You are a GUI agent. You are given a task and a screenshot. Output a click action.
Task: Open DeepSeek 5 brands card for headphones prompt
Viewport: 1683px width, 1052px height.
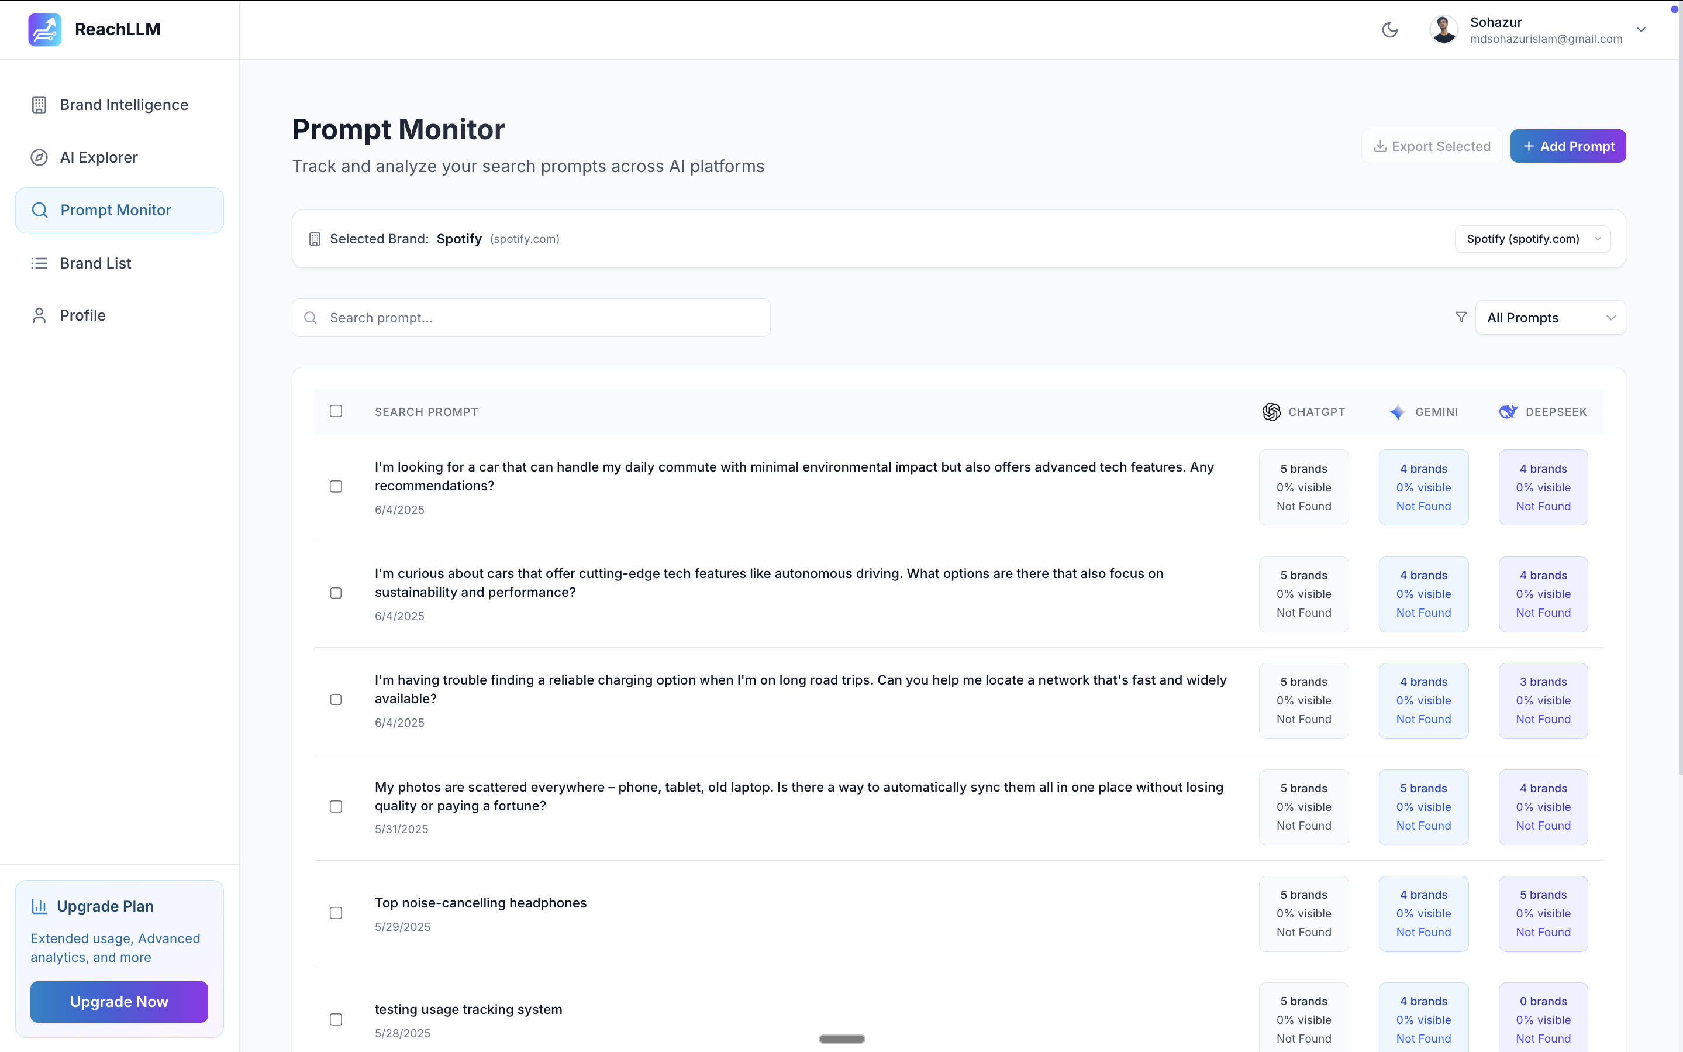click(1543, 913)
